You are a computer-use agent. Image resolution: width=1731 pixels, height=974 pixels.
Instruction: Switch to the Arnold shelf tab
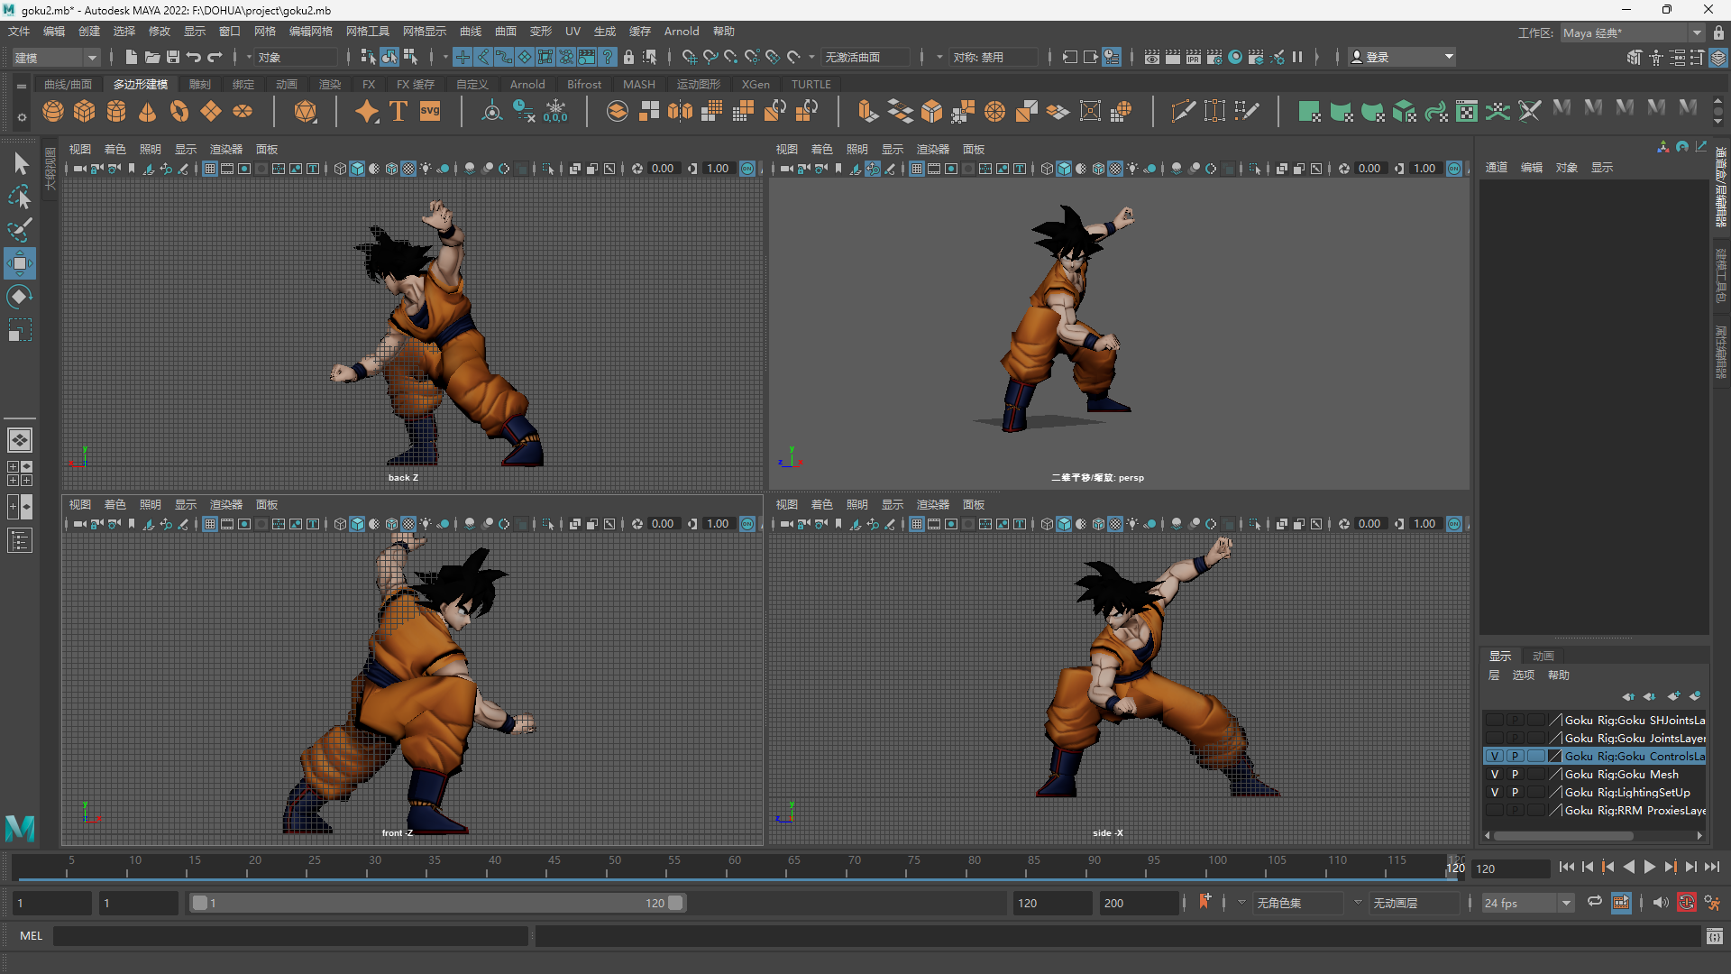527,85
